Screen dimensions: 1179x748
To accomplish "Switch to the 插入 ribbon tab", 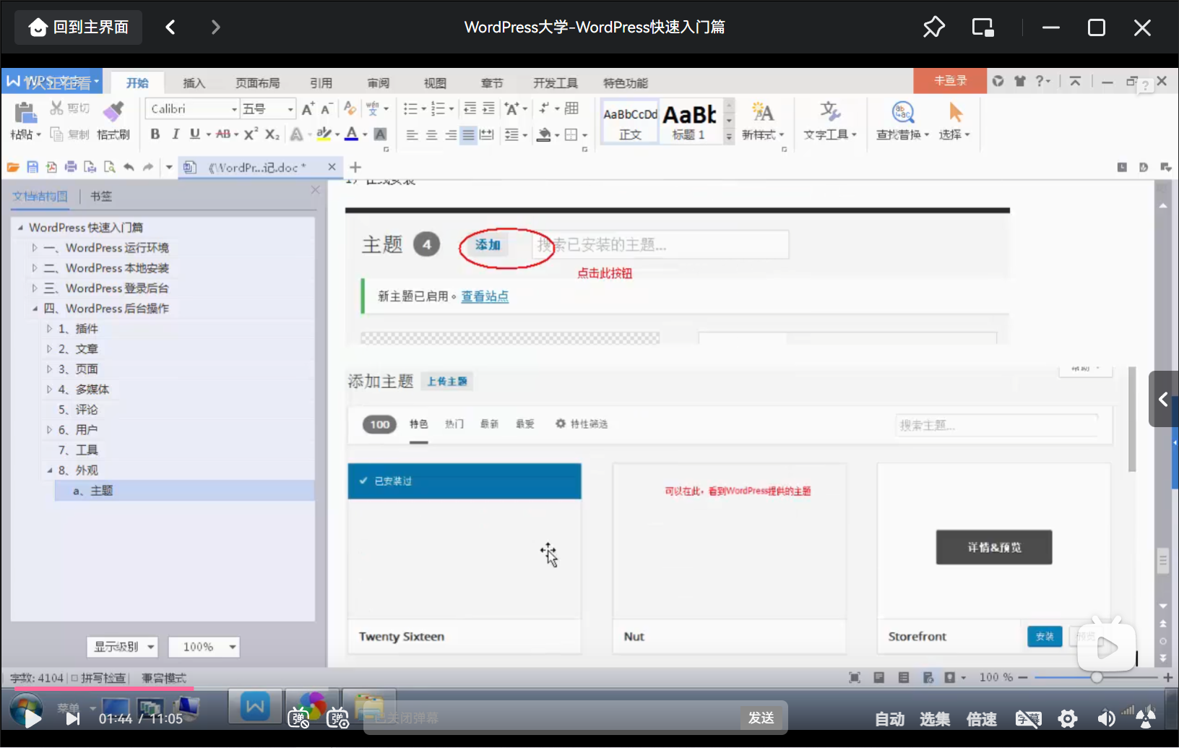I will tap(194, 83).
